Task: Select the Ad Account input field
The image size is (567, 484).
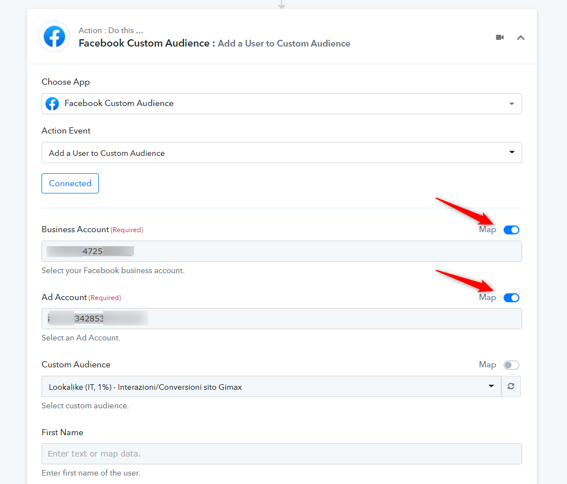Action: 282,319
